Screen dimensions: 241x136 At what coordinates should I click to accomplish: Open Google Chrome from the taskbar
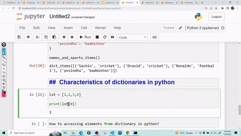click(x=128, y=133)
